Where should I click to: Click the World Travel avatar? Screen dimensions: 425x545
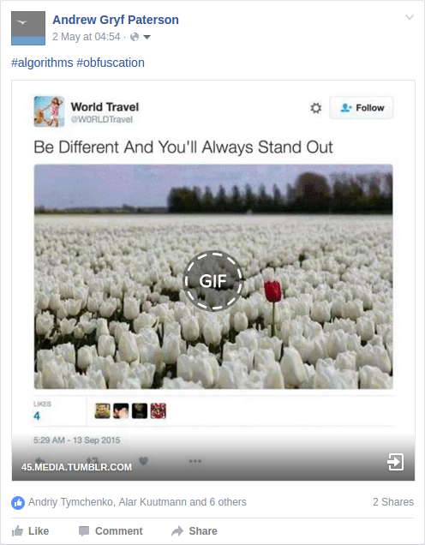pyautogui.click(x=49, y=111)
